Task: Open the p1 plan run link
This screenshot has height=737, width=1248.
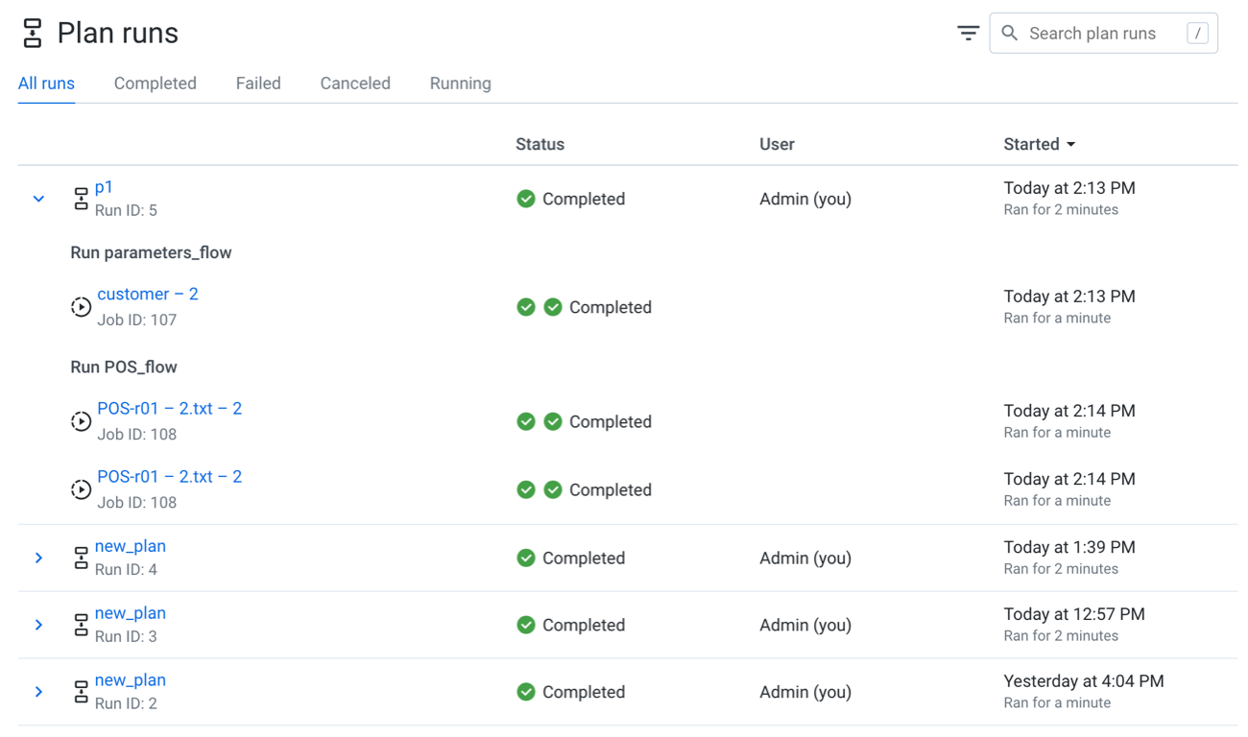Action: tap(104, 187)
